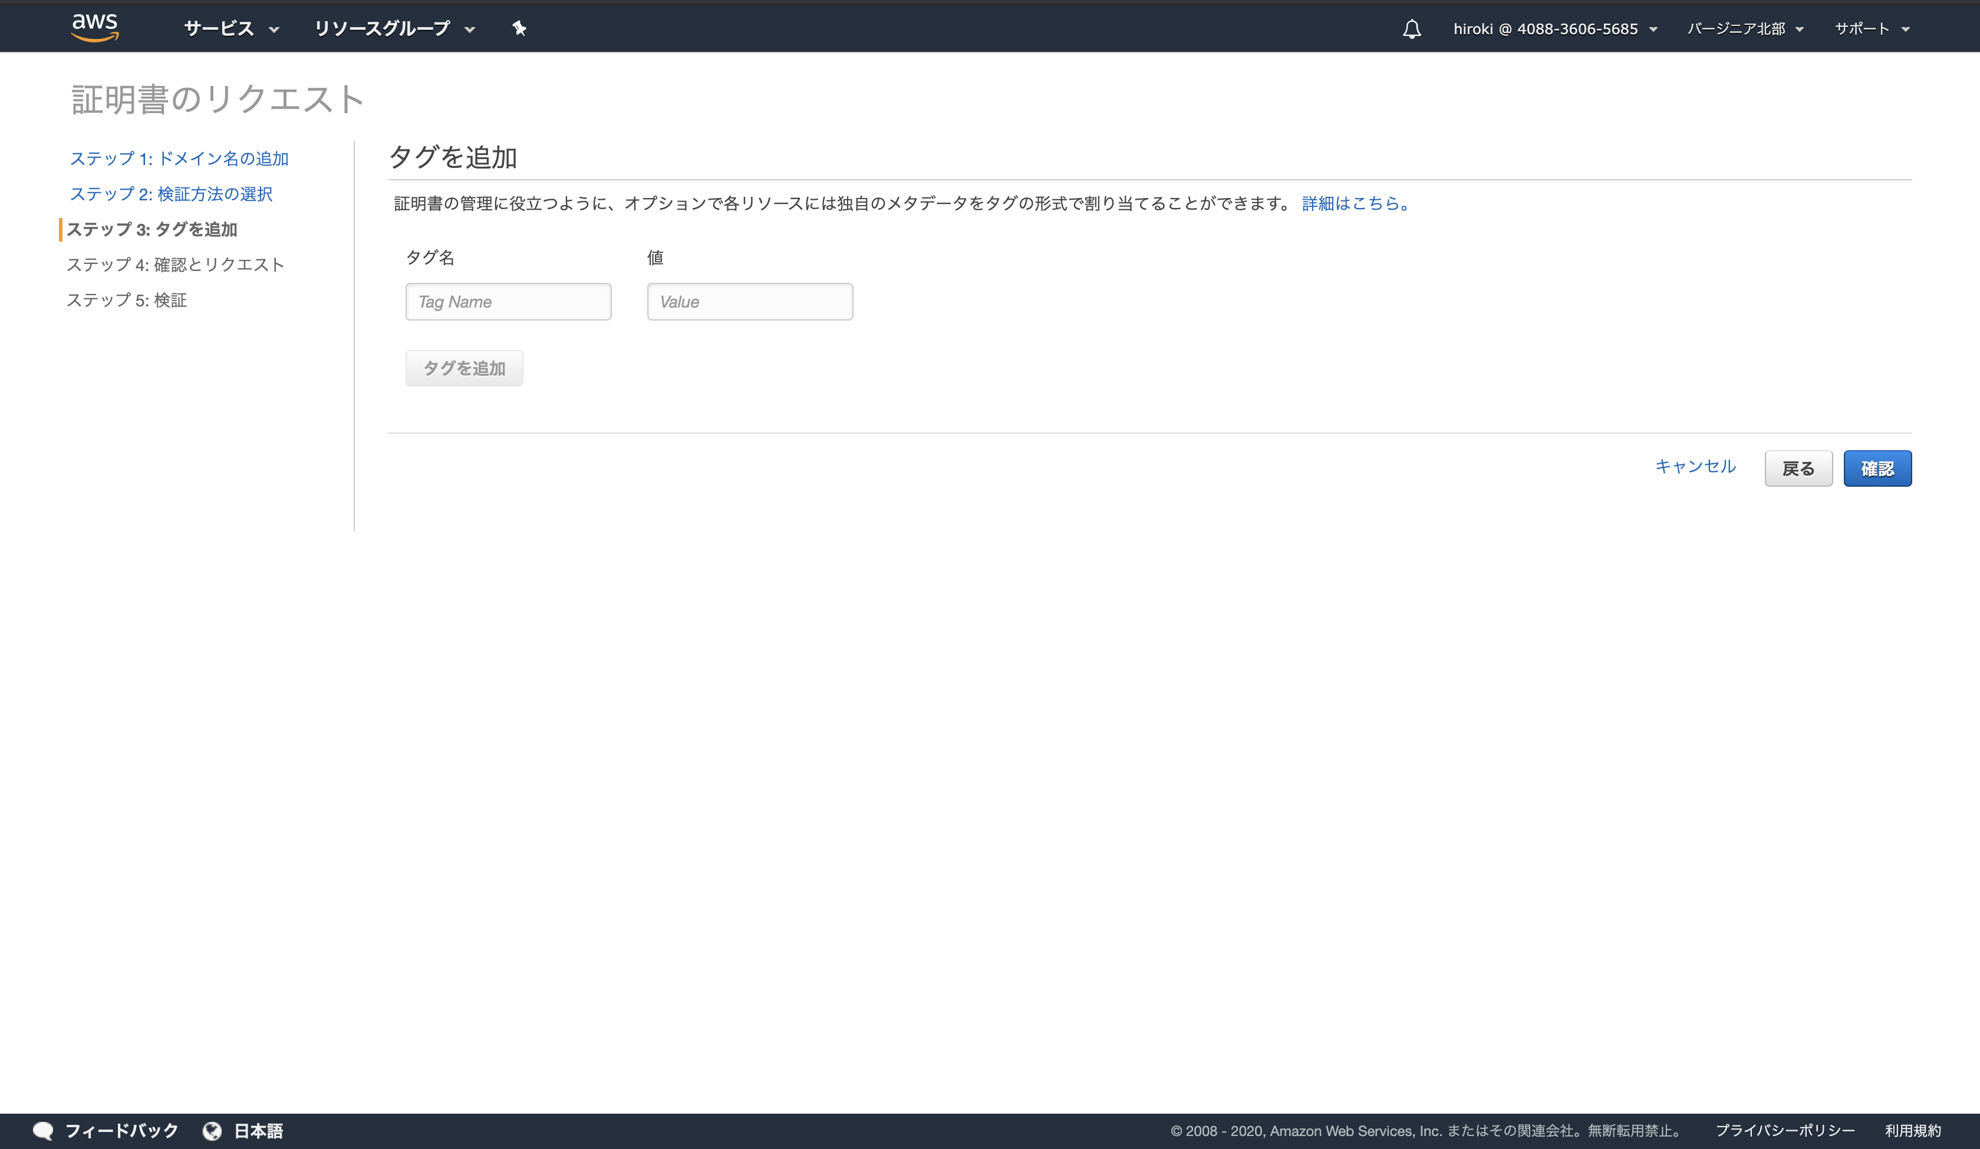Focus the Tag Name input field
This screenshot has width=1980, height=1149.
click(508, 302)
